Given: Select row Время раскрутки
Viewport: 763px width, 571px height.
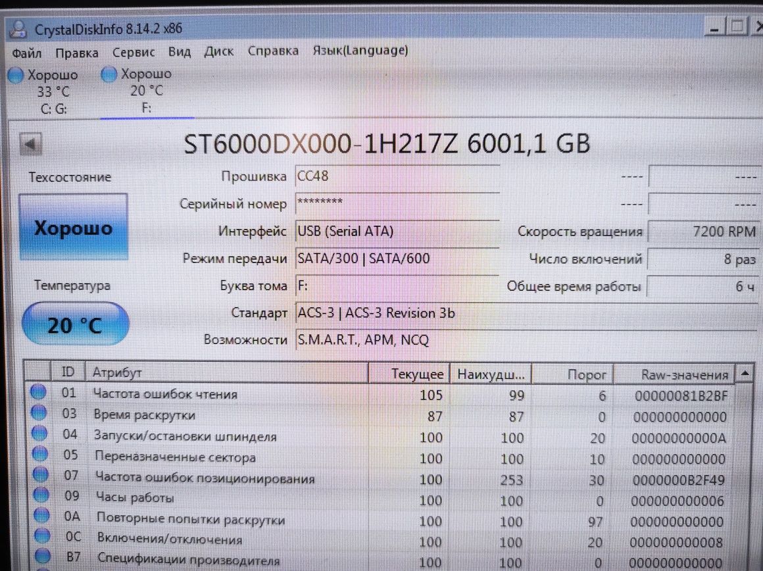Looking at the screenshot, I should 380,416.
